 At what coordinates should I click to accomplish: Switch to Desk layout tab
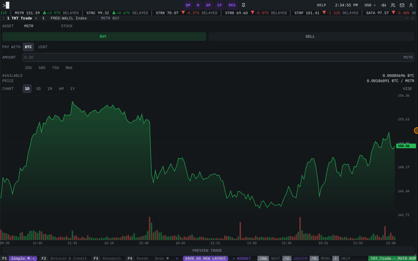(159, 258)
